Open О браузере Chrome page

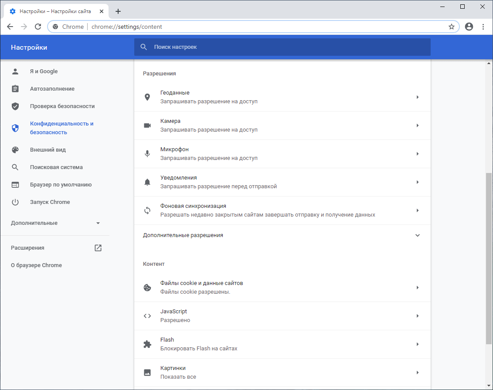pos(36,265)
